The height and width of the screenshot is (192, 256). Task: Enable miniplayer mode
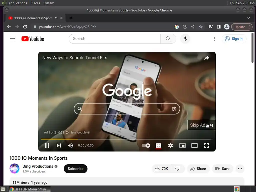[182, 145]
